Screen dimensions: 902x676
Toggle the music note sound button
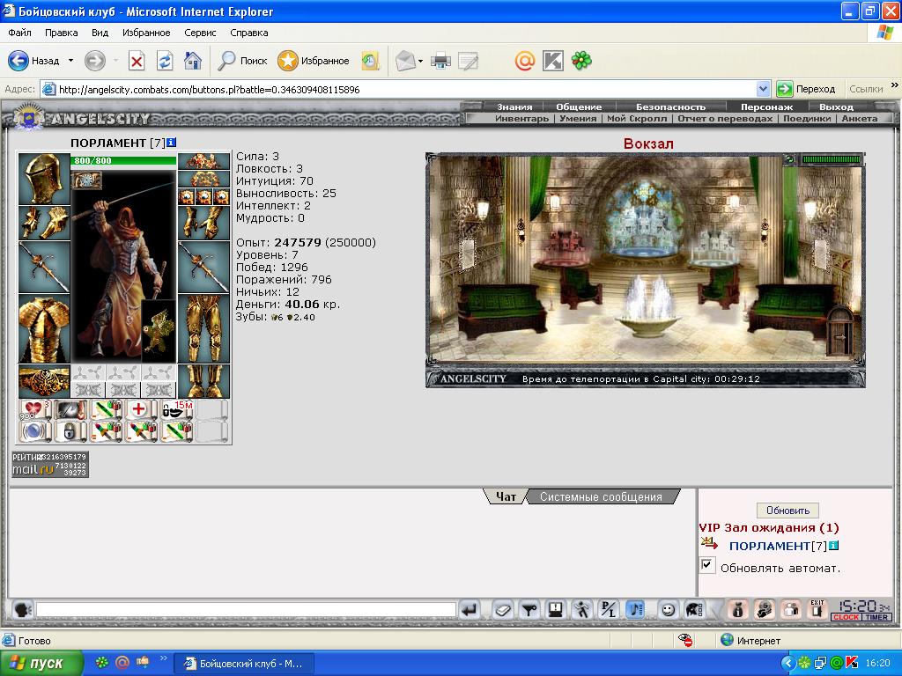coord(635,609)
